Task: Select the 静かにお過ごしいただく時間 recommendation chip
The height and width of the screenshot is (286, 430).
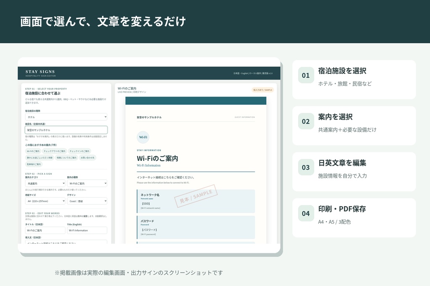Action: click(x=39, y=158)
